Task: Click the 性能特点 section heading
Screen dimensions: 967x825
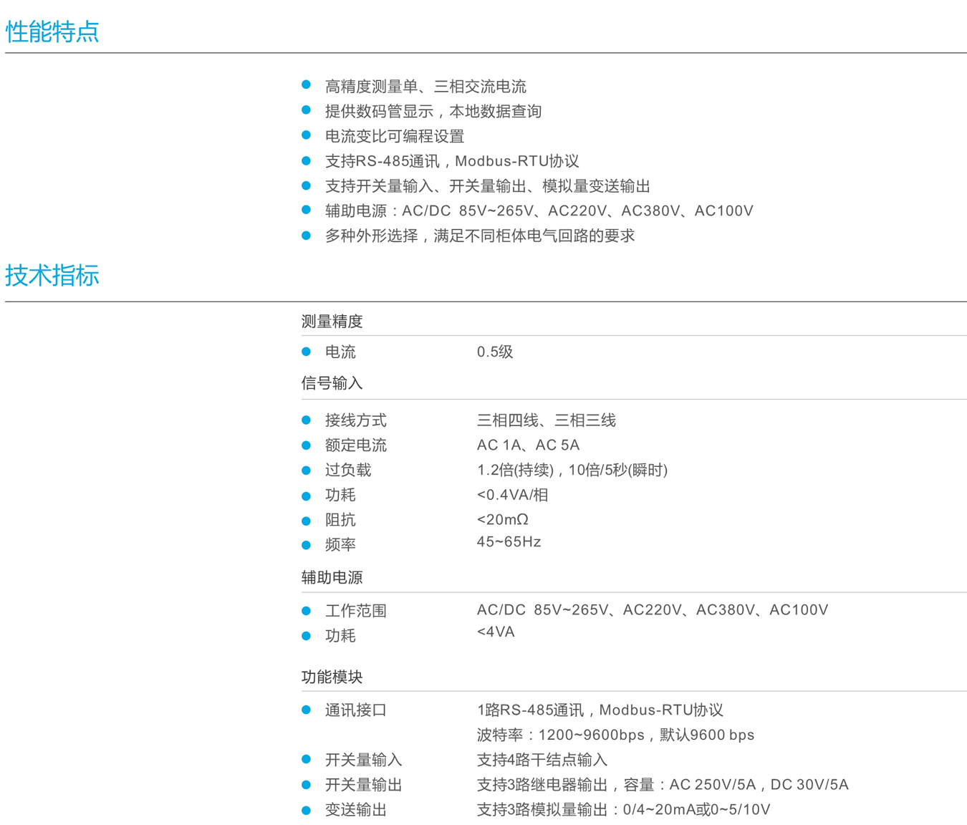Action: (52, 32)
